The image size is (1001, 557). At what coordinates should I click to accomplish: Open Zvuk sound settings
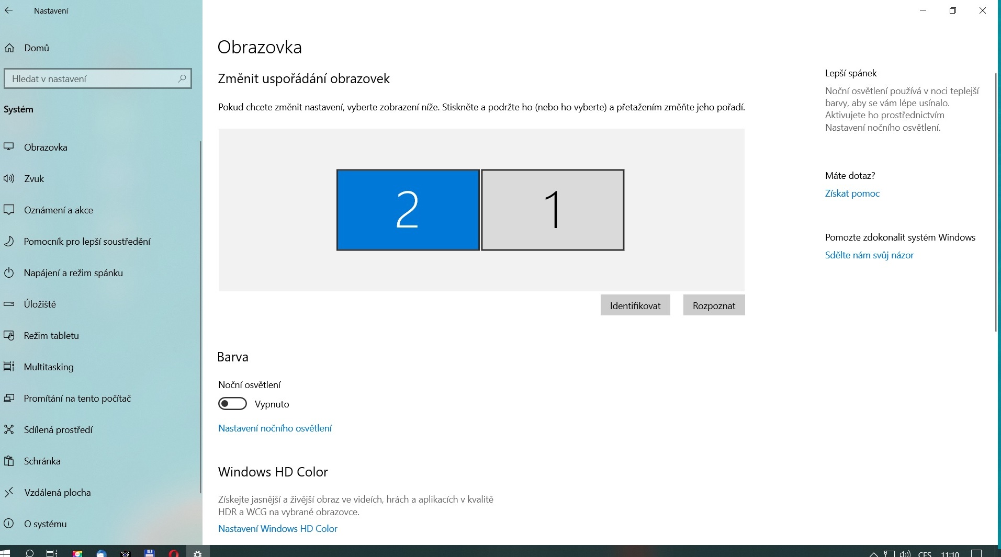34,179
